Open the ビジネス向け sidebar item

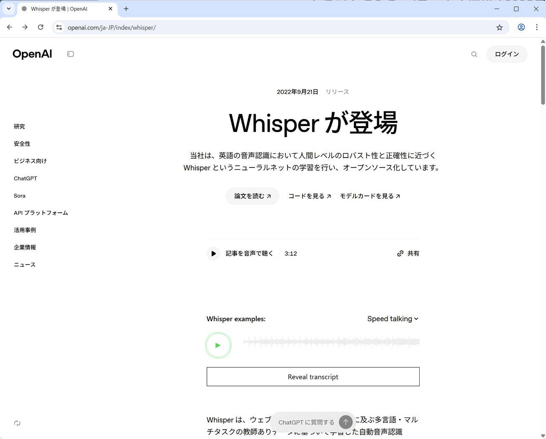30,161
